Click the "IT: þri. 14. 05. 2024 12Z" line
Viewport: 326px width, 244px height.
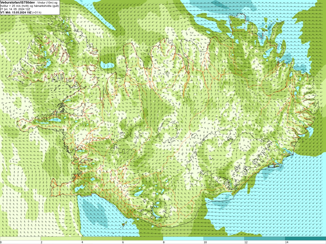15,9
